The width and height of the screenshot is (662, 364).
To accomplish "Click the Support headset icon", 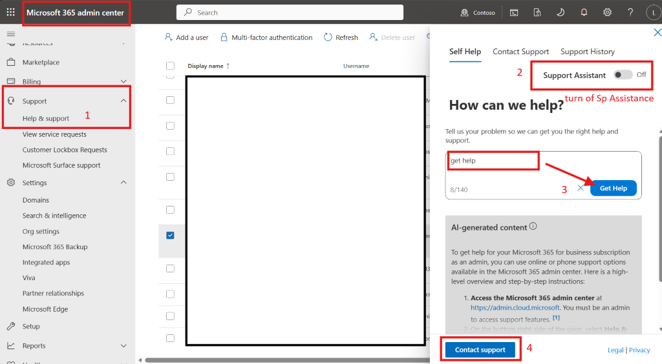I will [11, 101].
